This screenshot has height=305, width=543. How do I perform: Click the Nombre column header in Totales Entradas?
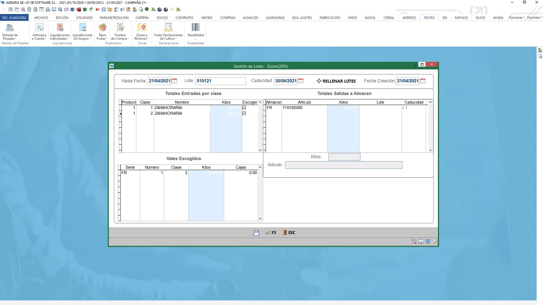coord(182,102)
